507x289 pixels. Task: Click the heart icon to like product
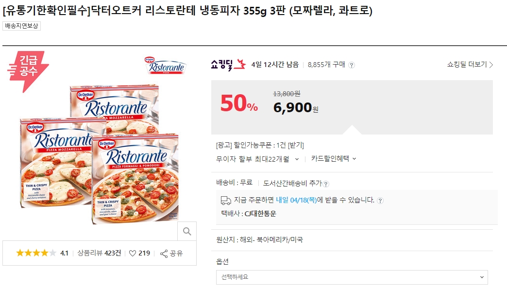pos(133,253)
